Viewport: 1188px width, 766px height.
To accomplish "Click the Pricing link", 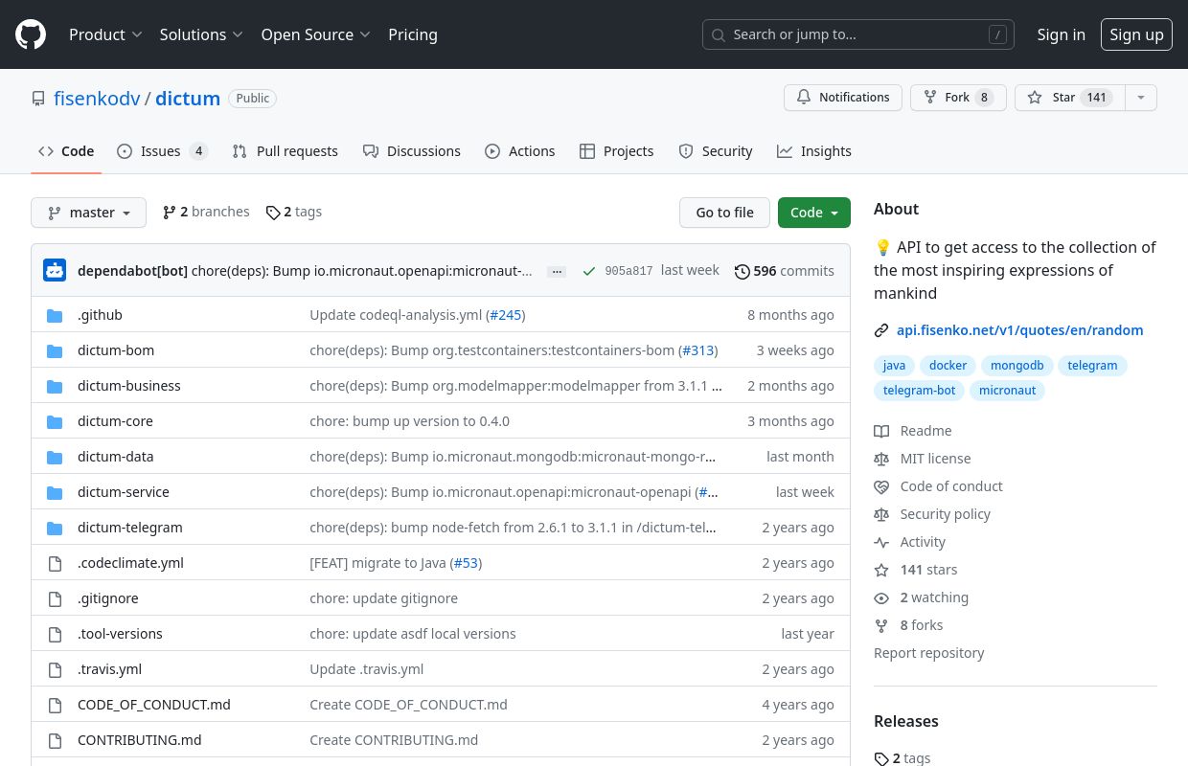I will tap(413, 34).
